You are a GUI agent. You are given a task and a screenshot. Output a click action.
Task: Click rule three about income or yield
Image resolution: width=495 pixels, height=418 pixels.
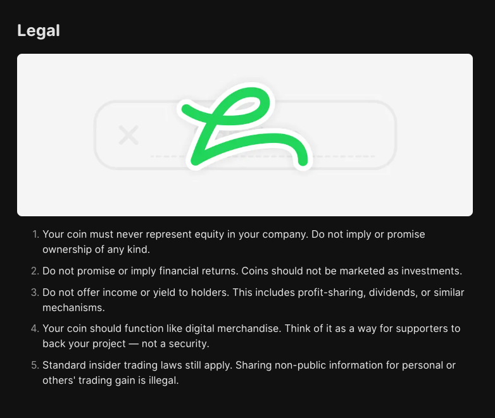(253, 300)
